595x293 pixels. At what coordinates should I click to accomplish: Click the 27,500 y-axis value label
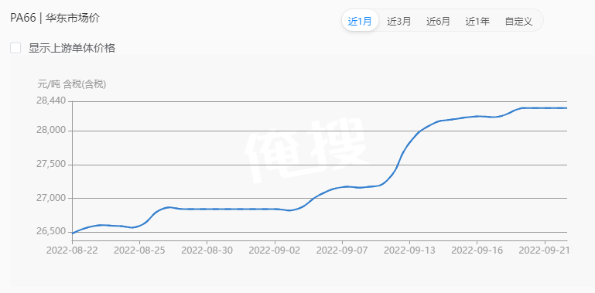[51, 165]
